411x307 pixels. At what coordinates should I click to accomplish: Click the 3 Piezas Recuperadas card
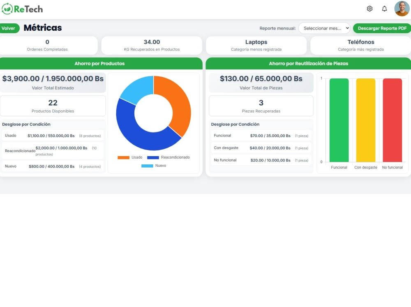(x=261, y=106)
